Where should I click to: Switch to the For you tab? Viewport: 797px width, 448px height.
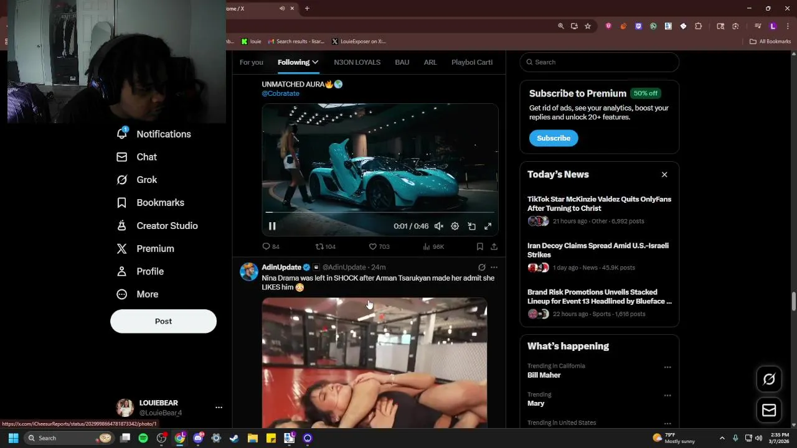click(252, 62)
